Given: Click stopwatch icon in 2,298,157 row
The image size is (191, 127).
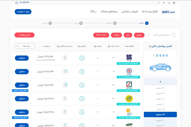Looking at the screenshot, I should 65,58.
